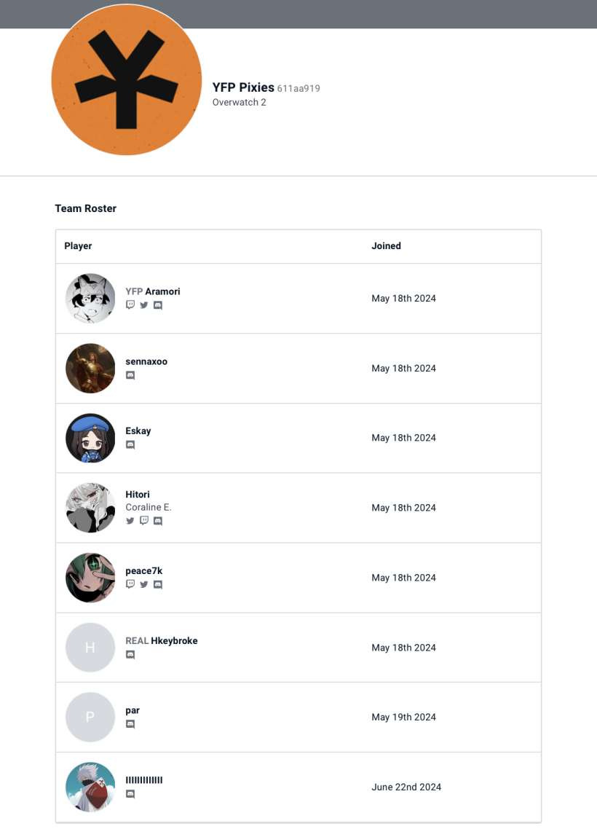The height and width of the screenshot is (829, 597).
Task: Click sennaxoo's Discord icon
Action: click(x=130, y=375)
